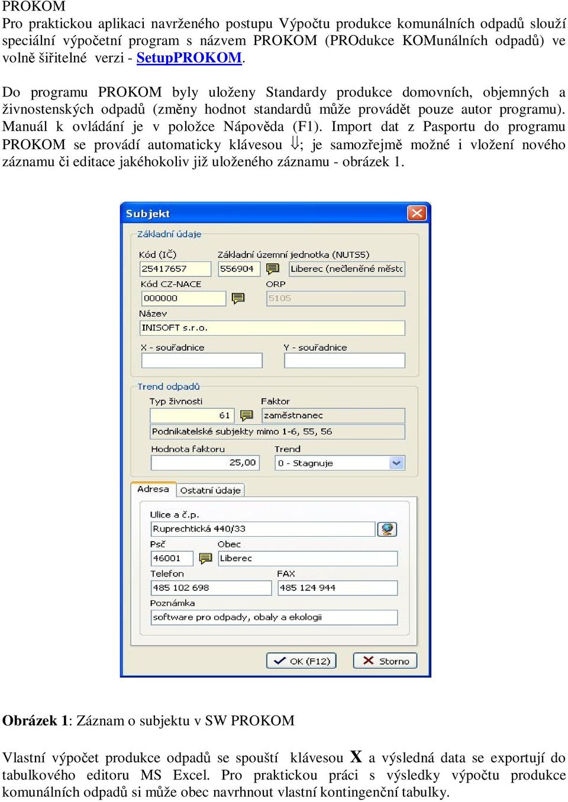Select the Adresa tab
The width and height of the screenshot is (568, 802).
pyautogui.click(x=153, y=489)
